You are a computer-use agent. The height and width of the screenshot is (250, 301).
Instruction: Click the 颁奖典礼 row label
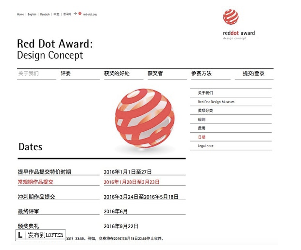(29, 226)
